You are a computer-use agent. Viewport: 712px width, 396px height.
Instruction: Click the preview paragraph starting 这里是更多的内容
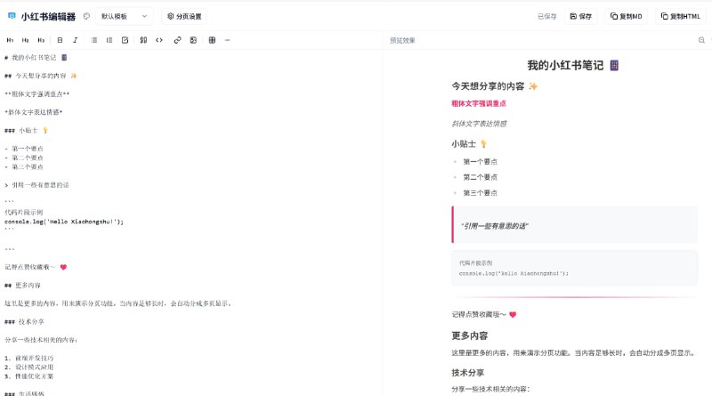pyautogui.click(x=573, y=353)
